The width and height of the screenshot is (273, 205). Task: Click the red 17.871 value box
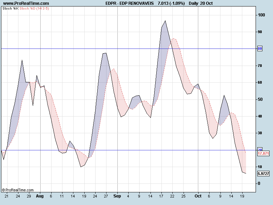[x=263, y=153]
